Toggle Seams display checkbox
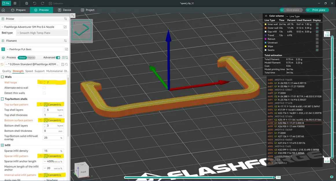 tap(317, 50)
